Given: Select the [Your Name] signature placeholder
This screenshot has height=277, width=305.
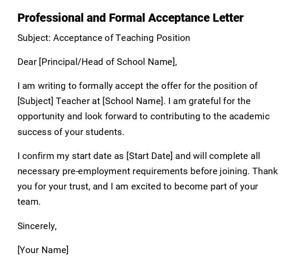Looking at the screenshot, I should pyautogui.click(x=43, y=250).
